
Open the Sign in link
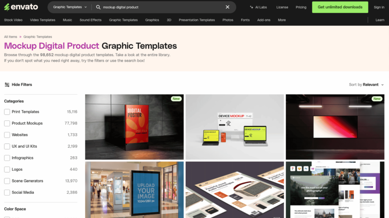pos(379,7)
